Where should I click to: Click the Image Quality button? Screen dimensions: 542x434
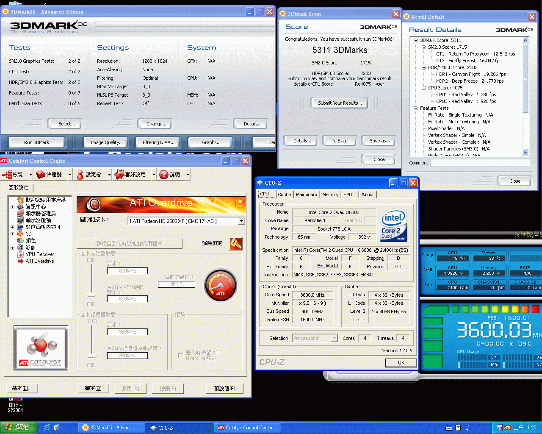point(107,142)
